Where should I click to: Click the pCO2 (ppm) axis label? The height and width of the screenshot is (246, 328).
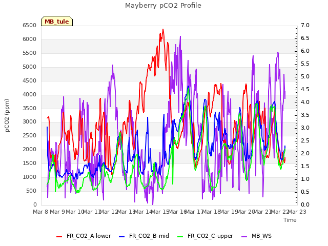coord(7,115)
